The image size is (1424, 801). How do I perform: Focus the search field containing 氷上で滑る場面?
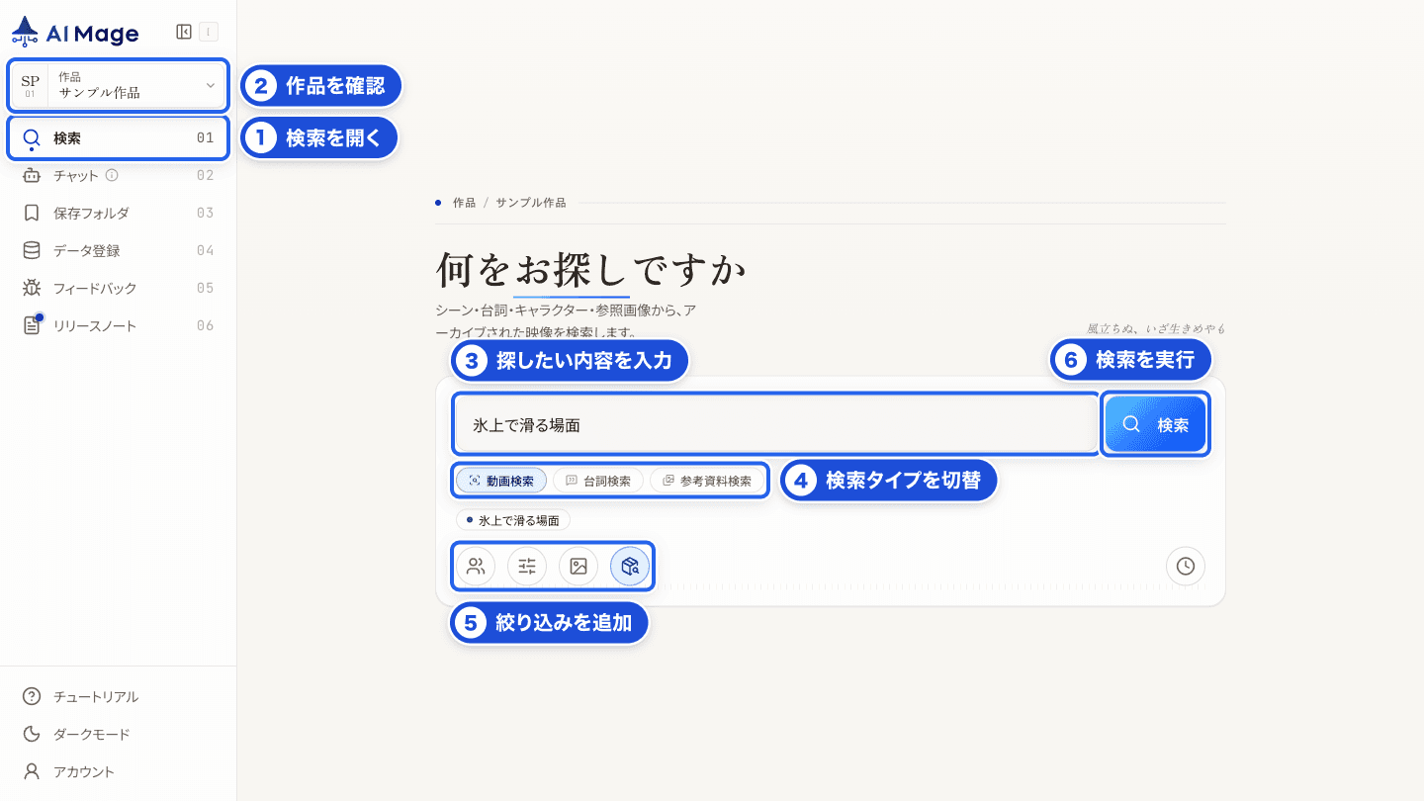776,425
